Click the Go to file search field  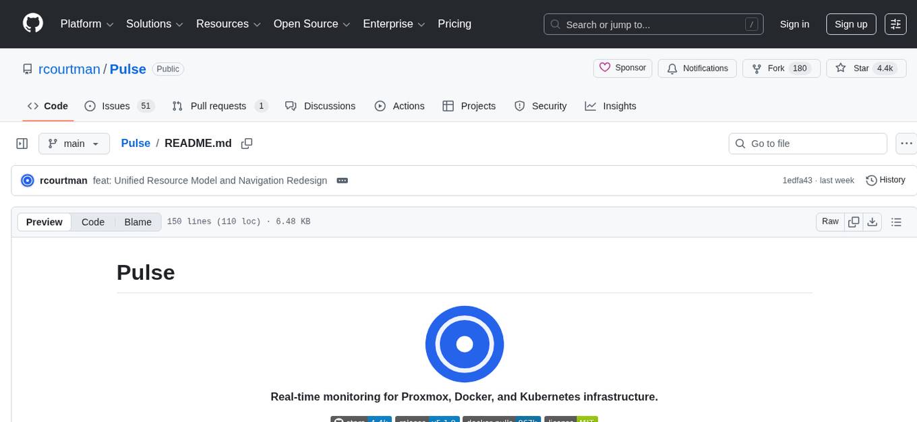coord(807,143)
